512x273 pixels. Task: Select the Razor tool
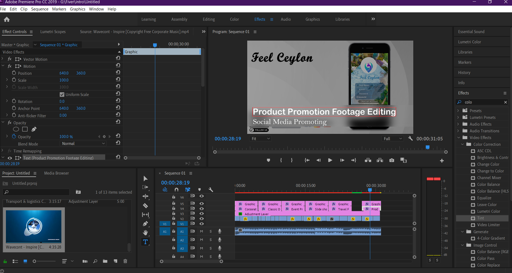point(146,206)
